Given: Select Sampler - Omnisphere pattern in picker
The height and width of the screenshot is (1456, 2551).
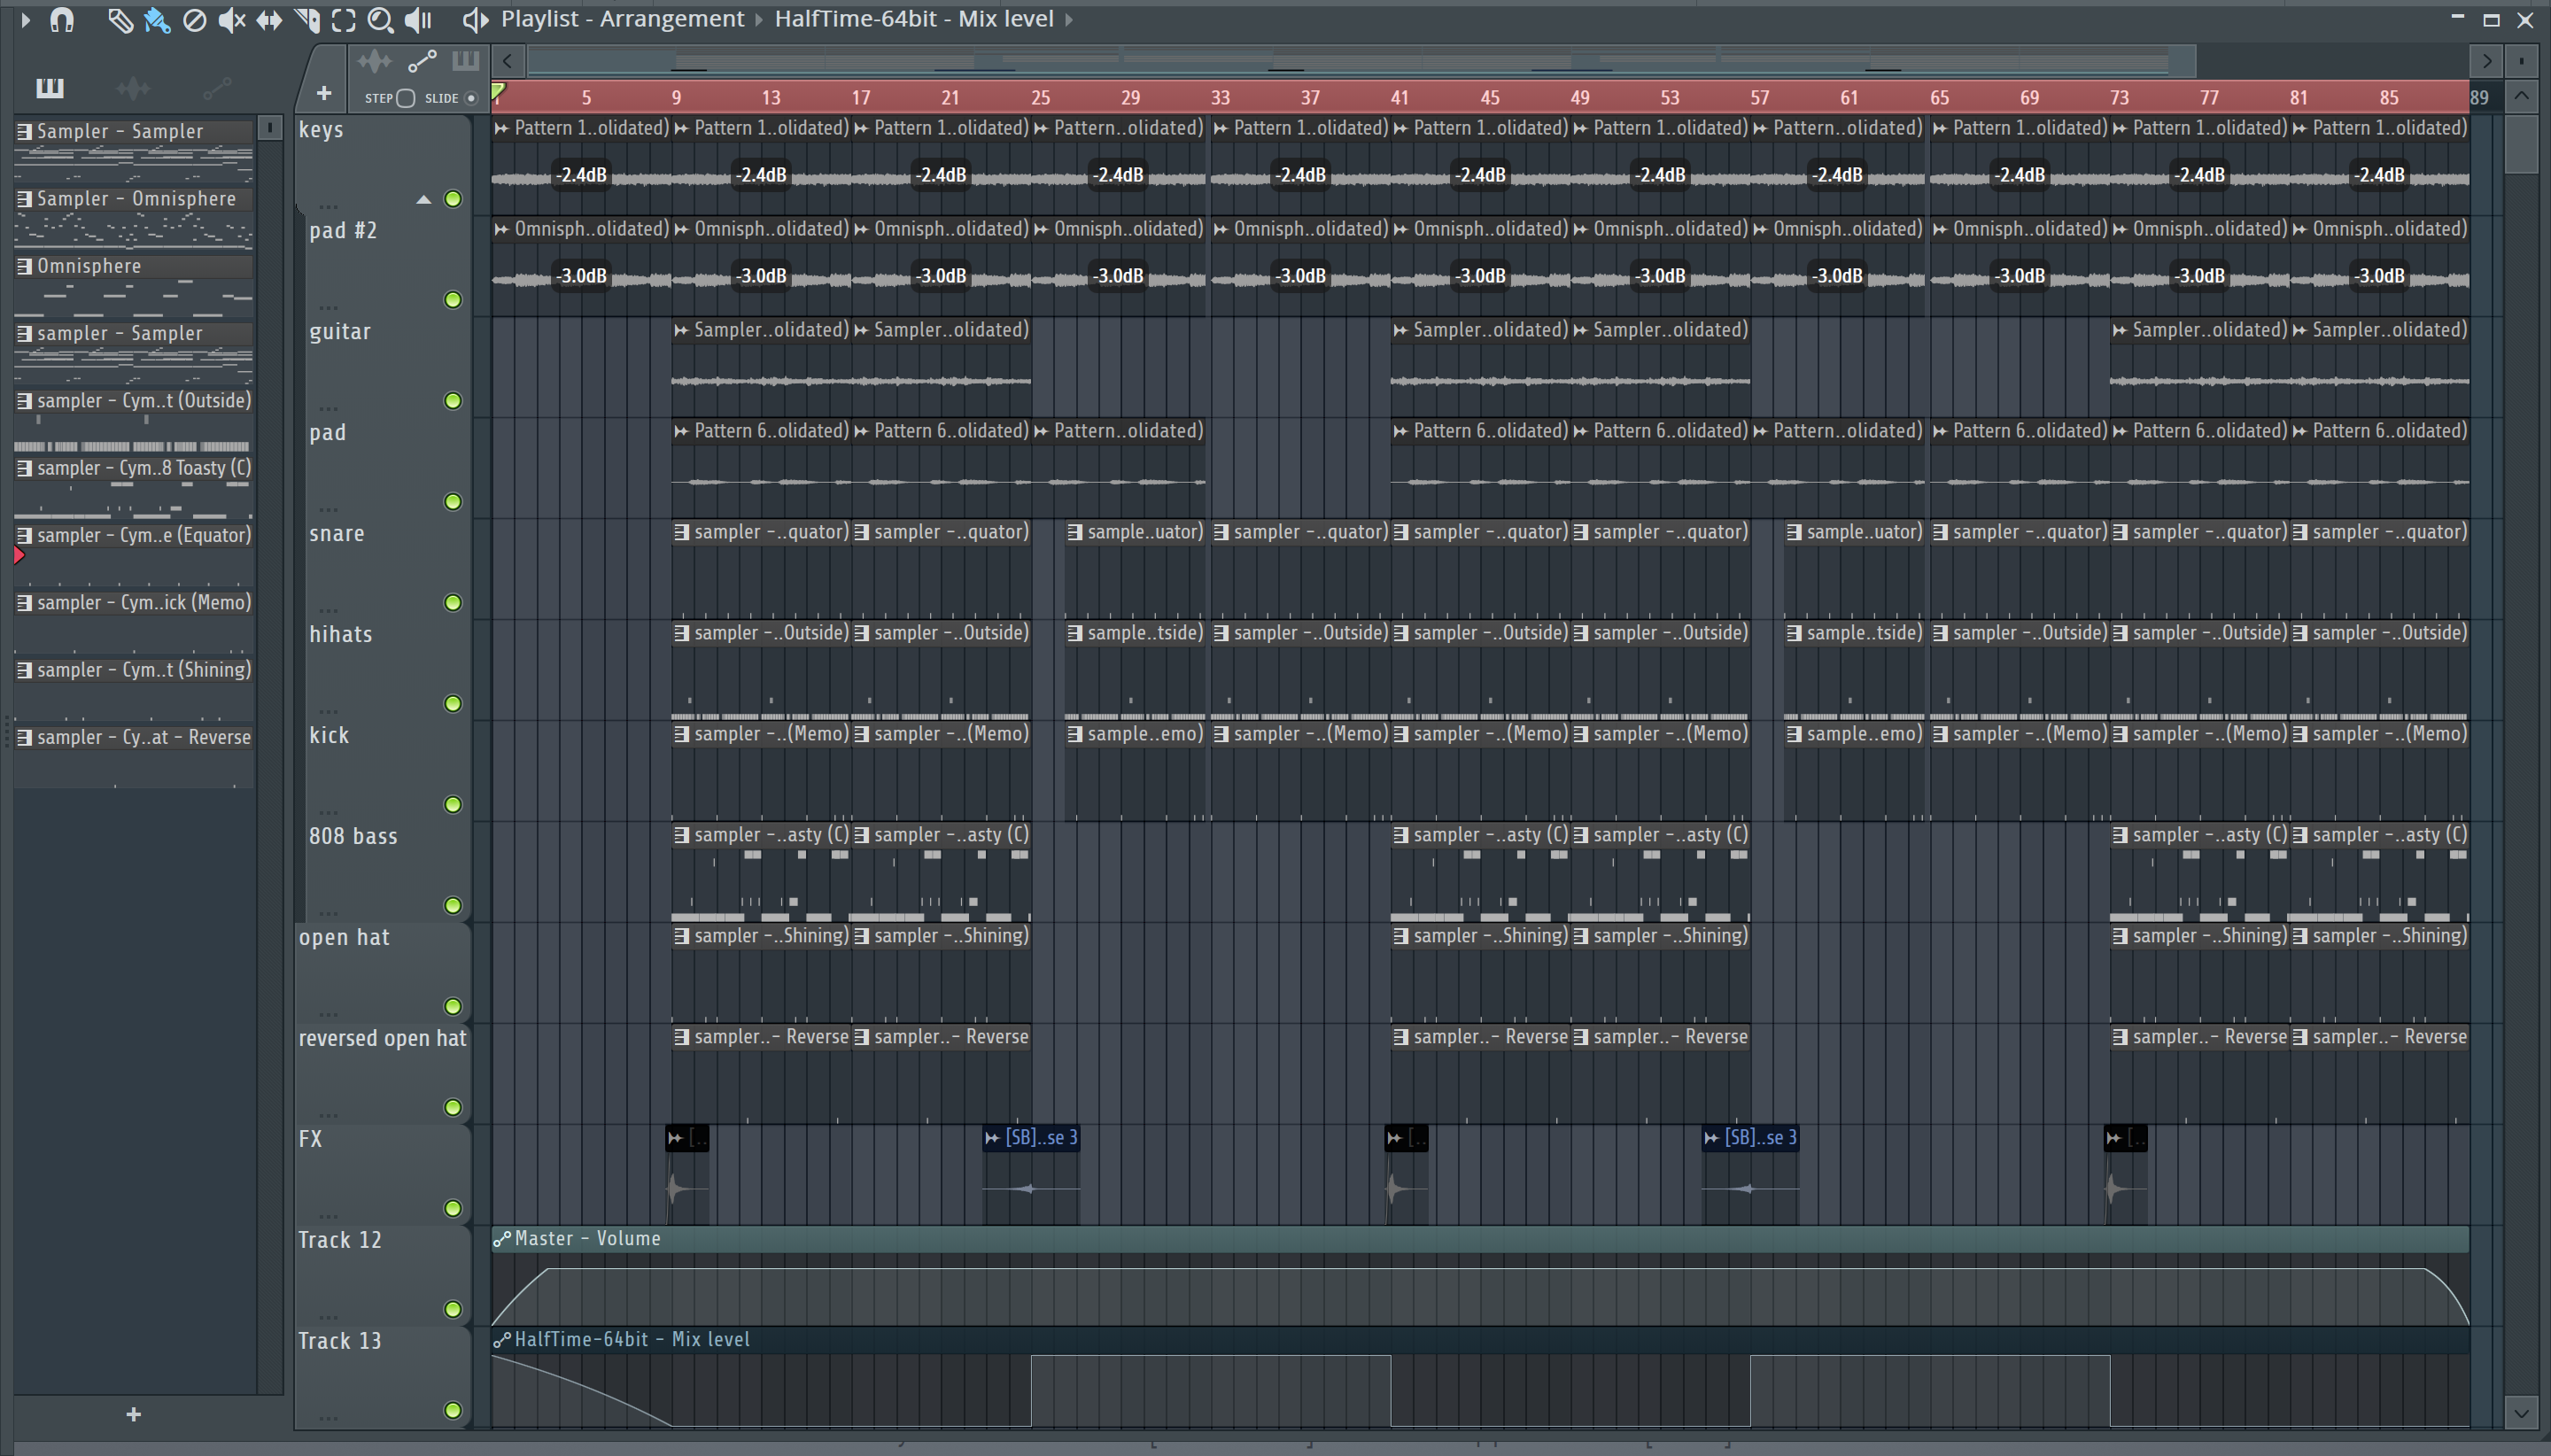Looking at the screenshot, I should (134, 199).
